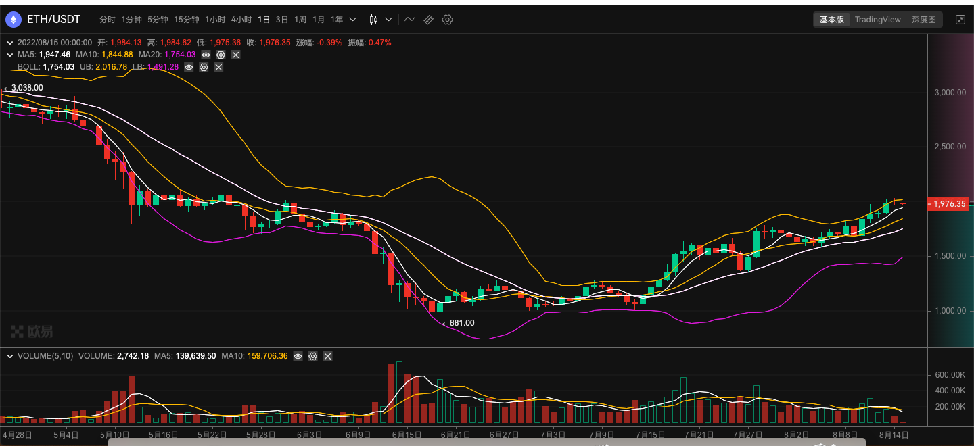Click the fullscreen expand icon top right

pos(961,19)
